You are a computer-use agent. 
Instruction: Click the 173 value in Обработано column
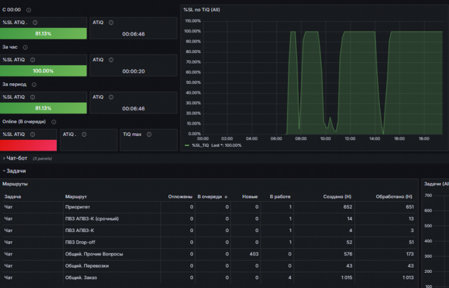pos(410,254)
